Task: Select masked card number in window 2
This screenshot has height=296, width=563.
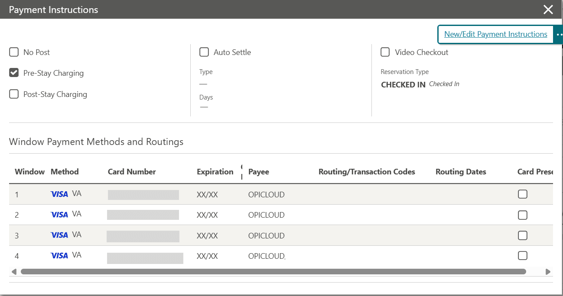Action: click(143, 215)
